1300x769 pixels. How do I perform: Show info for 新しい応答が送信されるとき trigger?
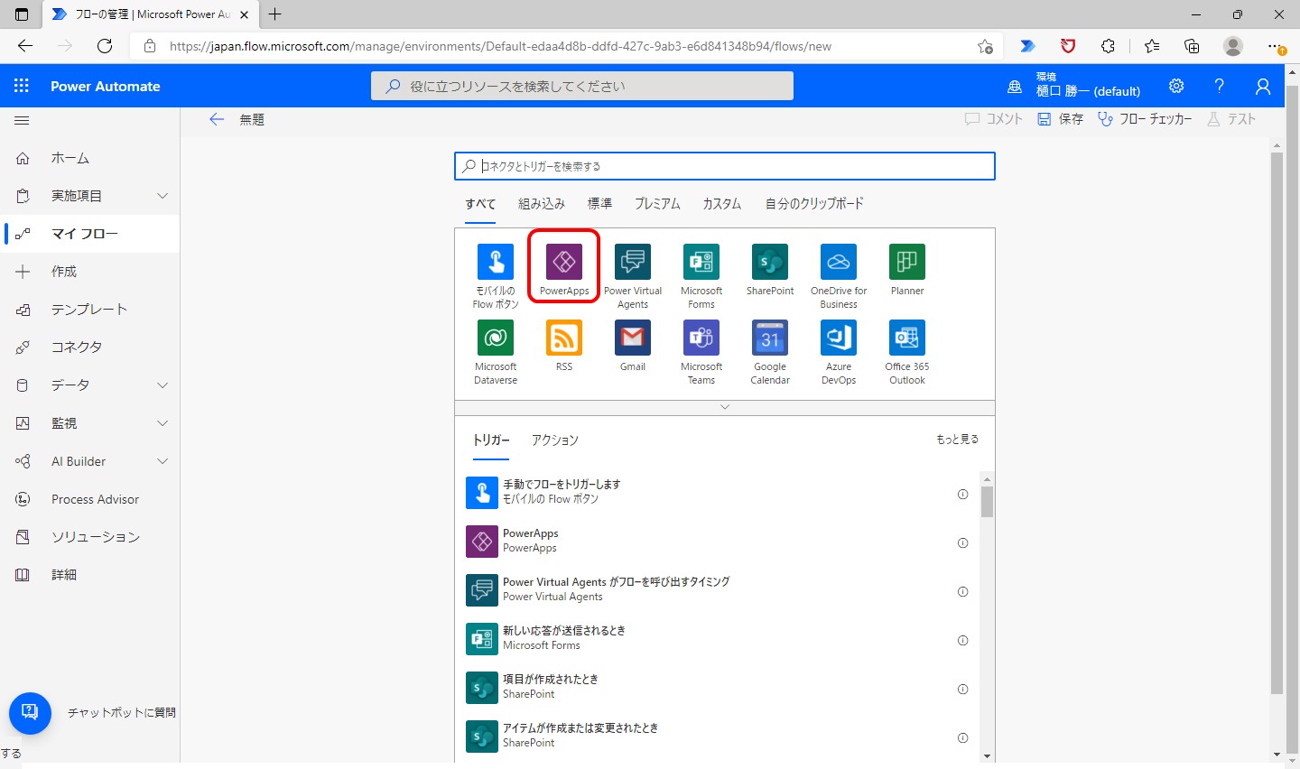pos(962,640)
